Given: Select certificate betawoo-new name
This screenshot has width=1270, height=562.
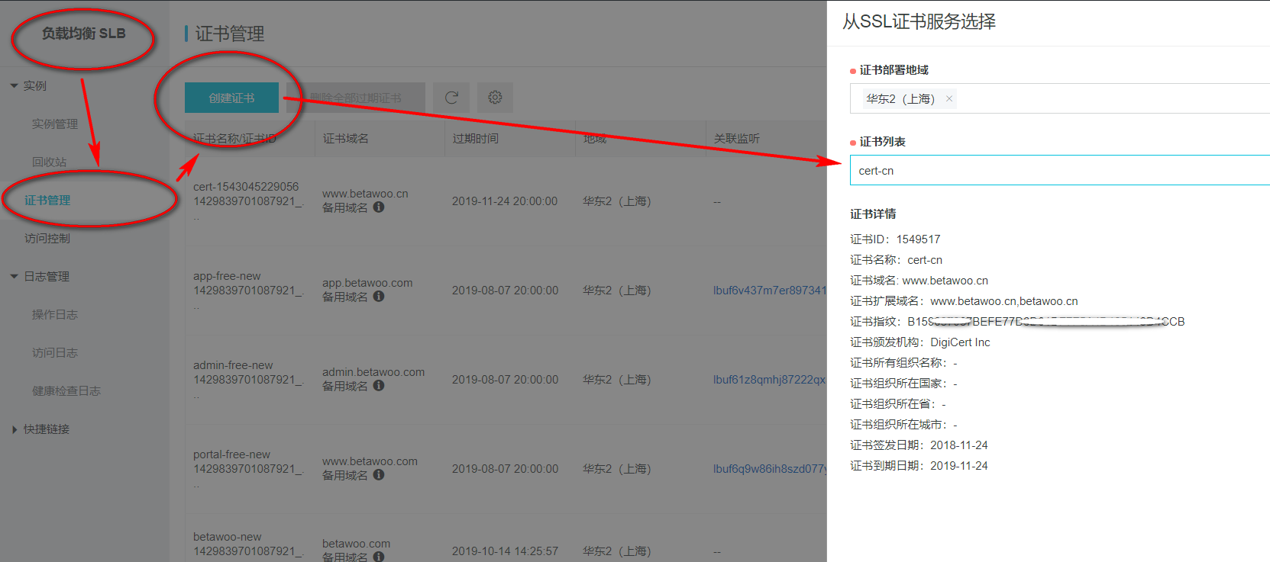Looking at the screenshot, I should point(227,536).
